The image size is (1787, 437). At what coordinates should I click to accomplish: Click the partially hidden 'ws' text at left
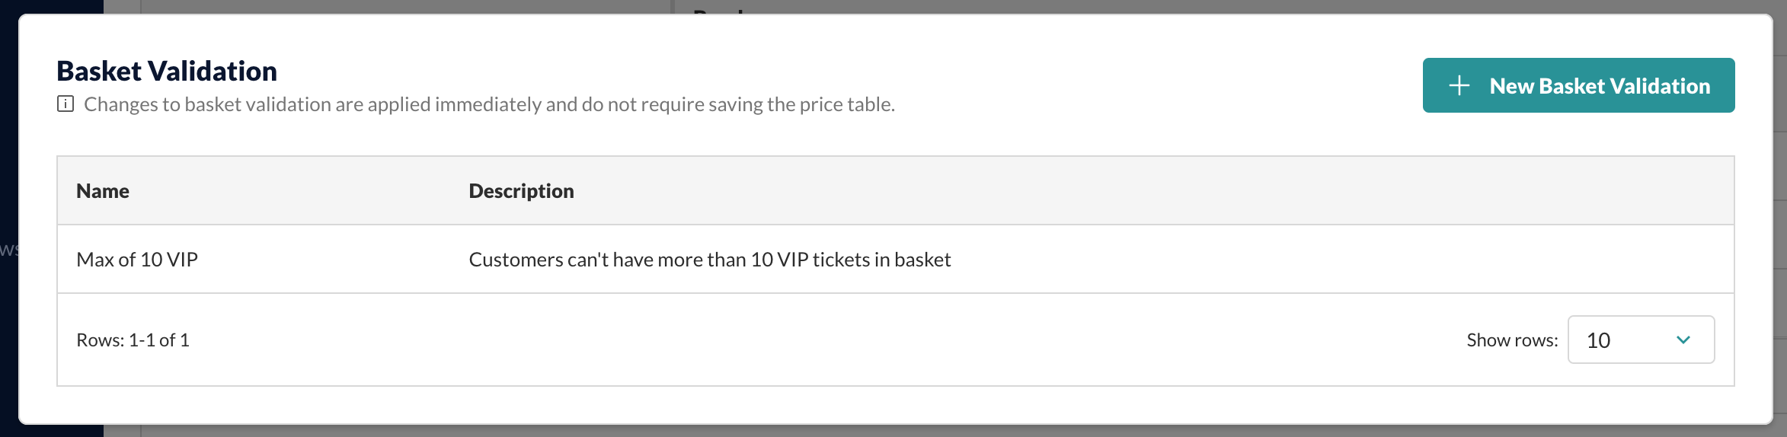pos(9,249)
